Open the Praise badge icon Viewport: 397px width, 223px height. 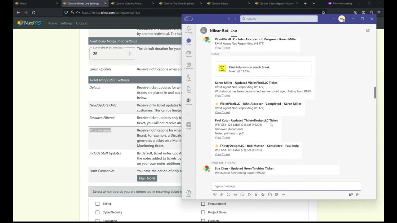(256, 195)
